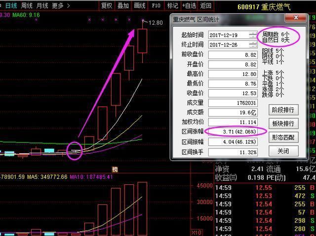Click the 净资 value 2.41
316x236 pixels.
258,169
